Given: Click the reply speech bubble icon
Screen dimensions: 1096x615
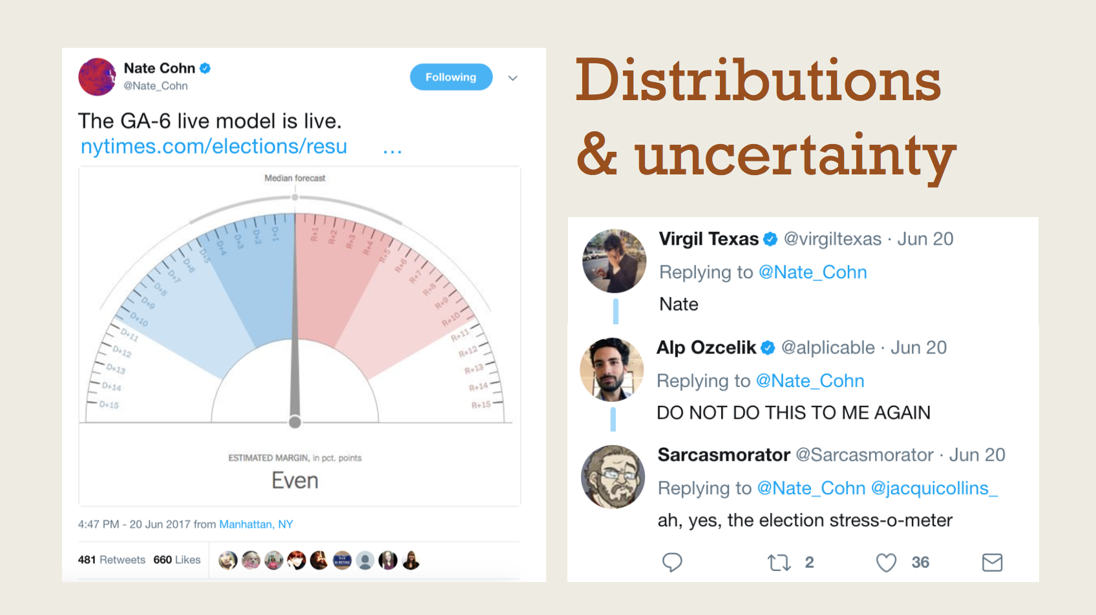Looking at the screenshot, I should (672, 563).
